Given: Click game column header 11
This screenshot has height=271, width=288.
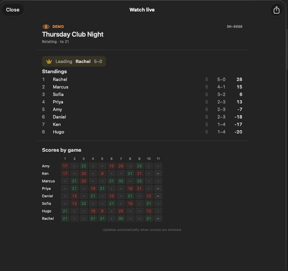Looking at the screenshot, I should 158,159.
